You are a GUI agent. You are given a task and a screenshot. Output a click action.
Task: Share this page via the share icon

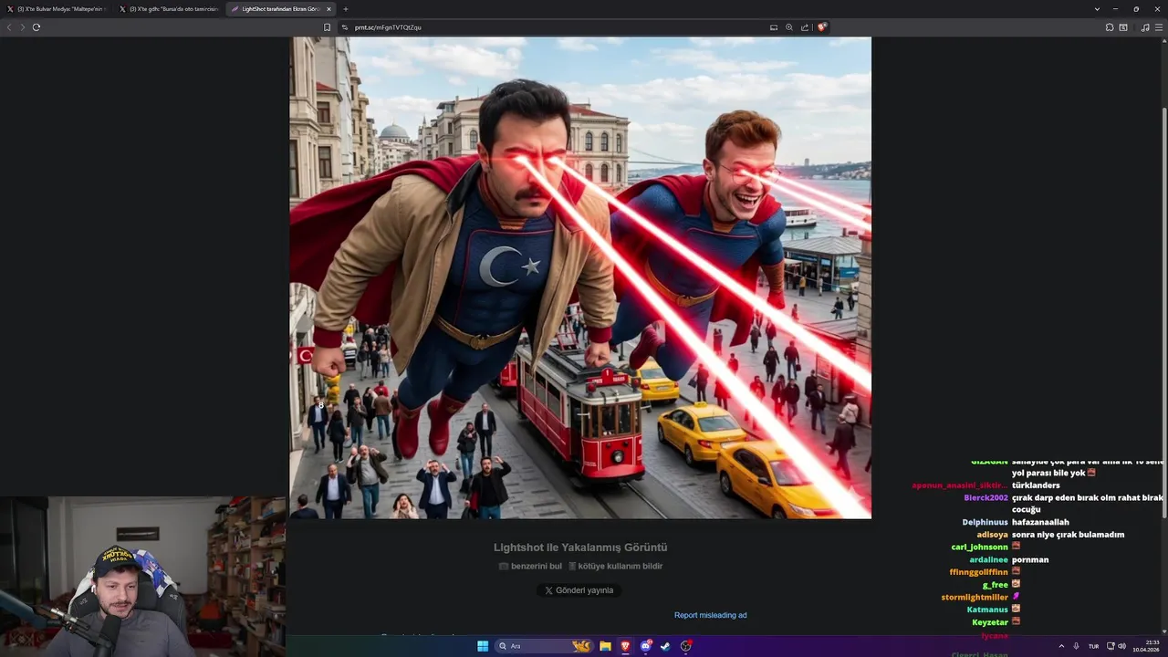click(805, 27)
